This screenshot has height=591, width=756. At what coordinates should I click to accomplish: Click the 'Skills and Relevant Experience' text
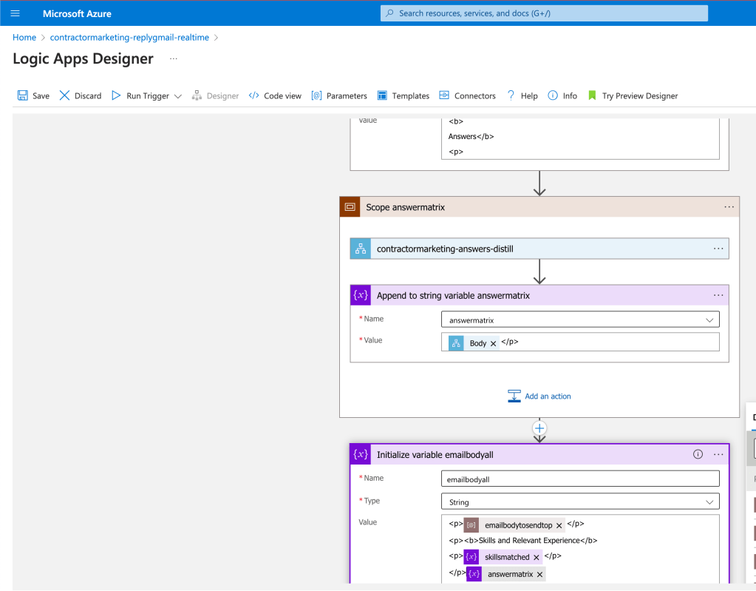click(529, 541)
